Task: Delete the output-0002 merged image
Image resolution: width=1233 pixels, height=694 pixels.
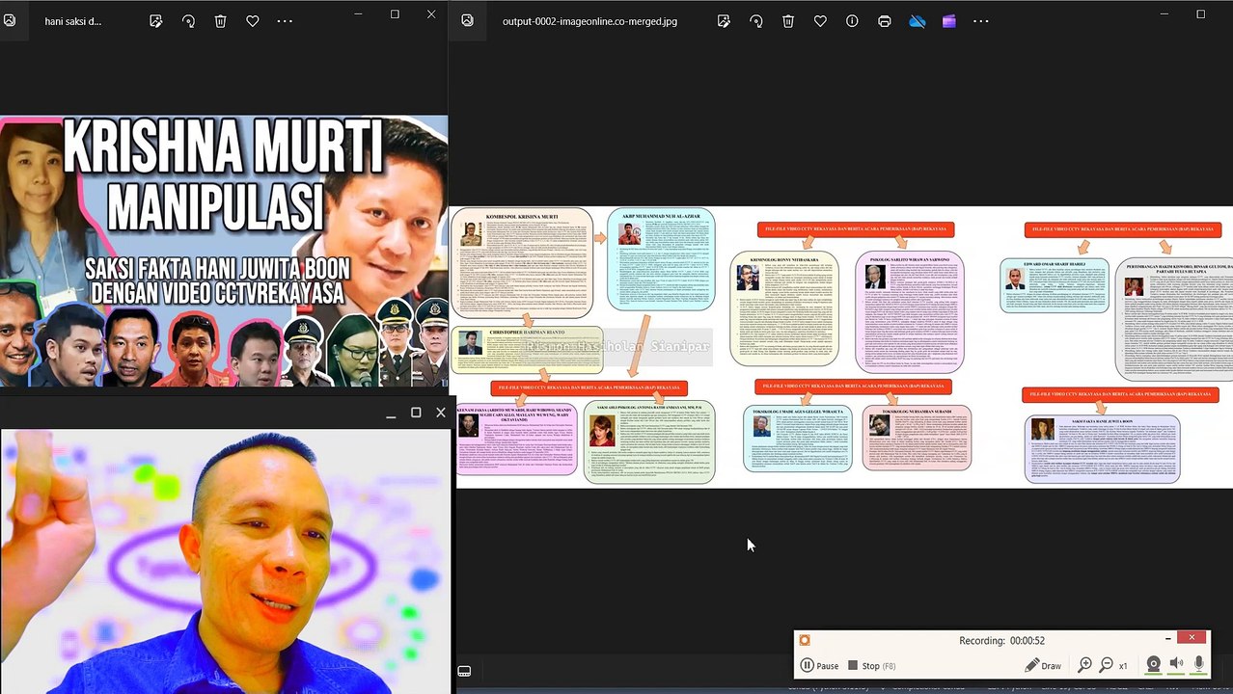Action: (x=788, y=21)
